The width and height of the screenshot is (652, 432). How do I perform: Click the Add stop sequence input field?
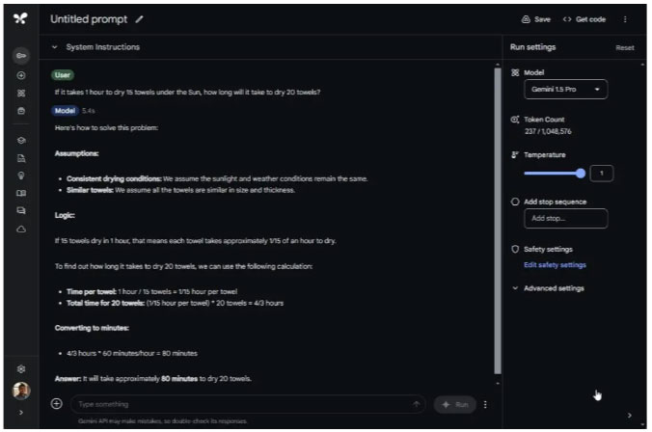[x=565, y=219]
